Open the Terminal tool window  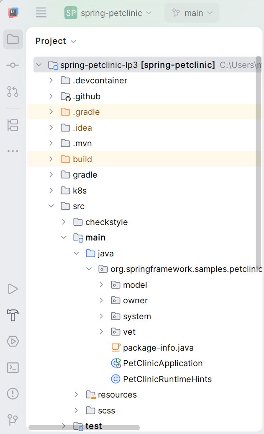point(13,367)
